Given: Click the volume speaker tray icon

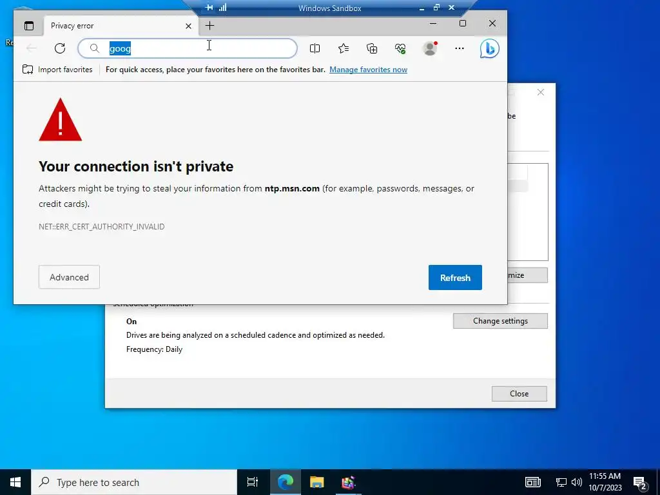Looking at the screenshot, I should [x=577, y=482].
